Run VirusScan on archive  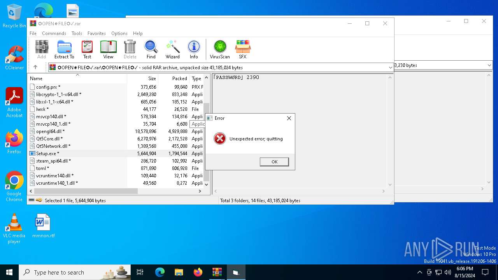point(220,49)
